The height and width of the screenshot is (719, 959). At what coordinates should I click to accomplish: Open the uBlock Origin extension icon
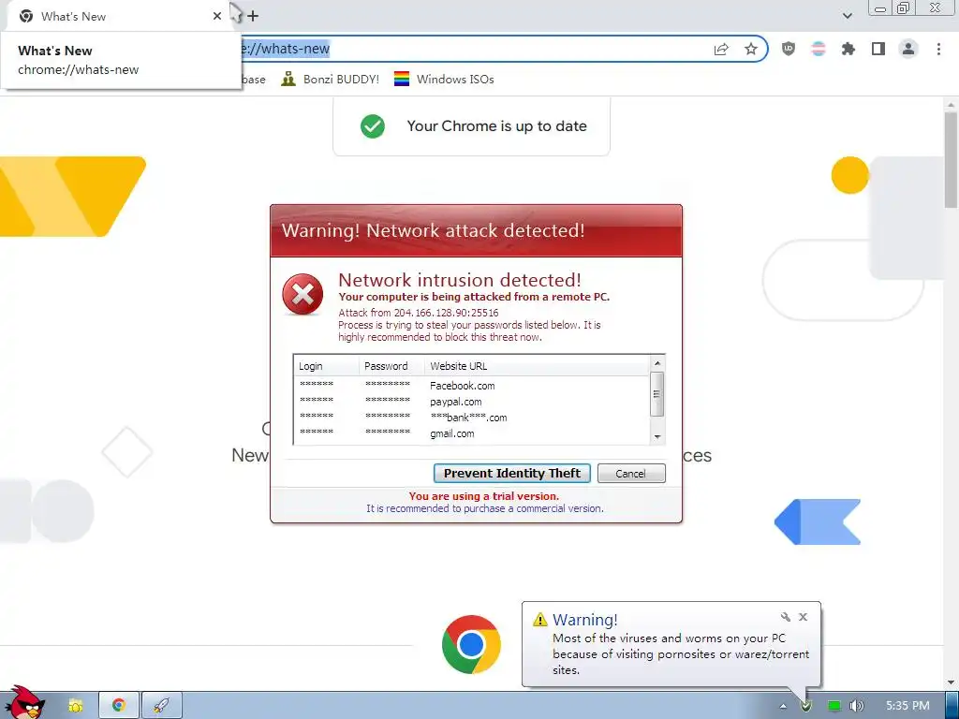(x=789, y=49)
